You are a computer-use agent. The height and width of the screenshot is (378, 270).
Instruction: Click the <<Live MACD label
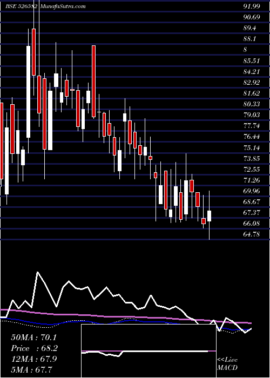click(x=227, y=364)
